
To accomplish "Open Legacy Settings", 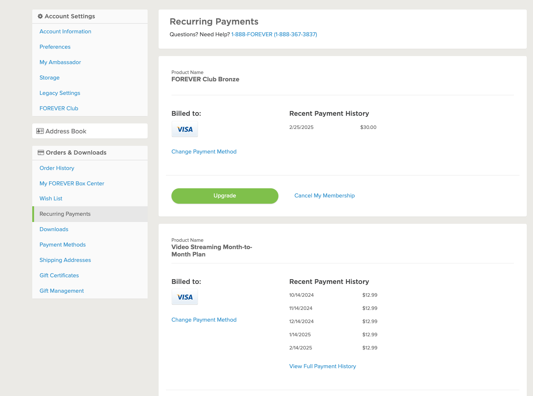I will point(60,93).
